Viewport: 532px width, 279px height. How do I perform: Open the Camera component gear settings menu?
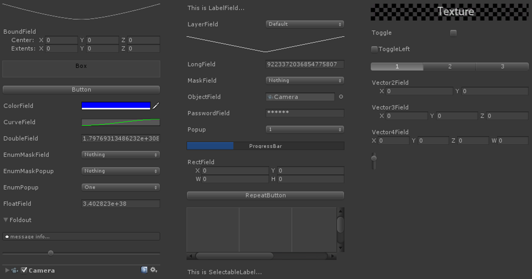tap(154, 270)
